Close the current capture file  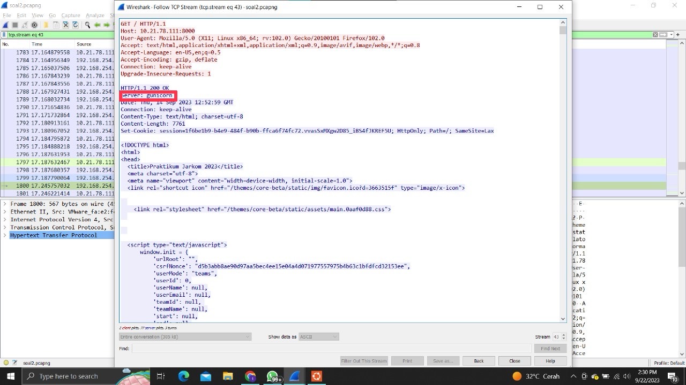coord(67,25)
